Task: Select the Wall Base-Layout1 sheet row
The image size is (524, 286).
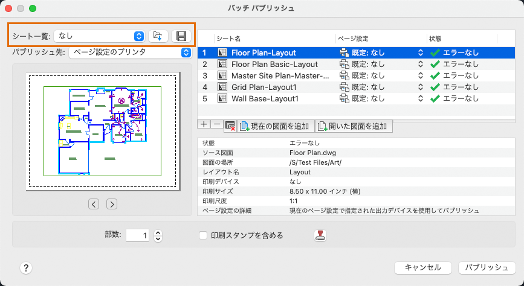Action: (x=356, y=99)
